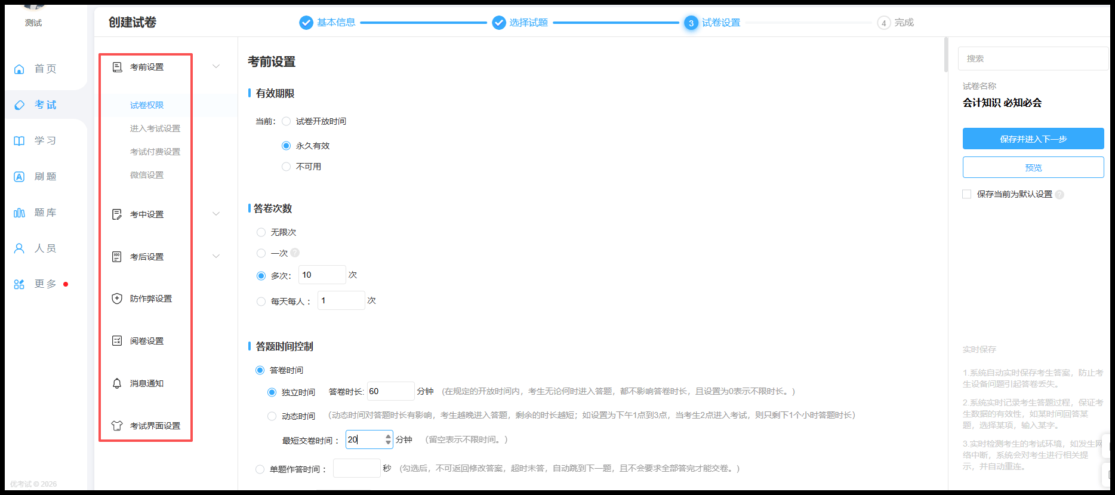Image resolution: width=1115 pixels, height=495 pixels.
Task: Open 进入考试设置 submenu item
Action: click(155, 128)
